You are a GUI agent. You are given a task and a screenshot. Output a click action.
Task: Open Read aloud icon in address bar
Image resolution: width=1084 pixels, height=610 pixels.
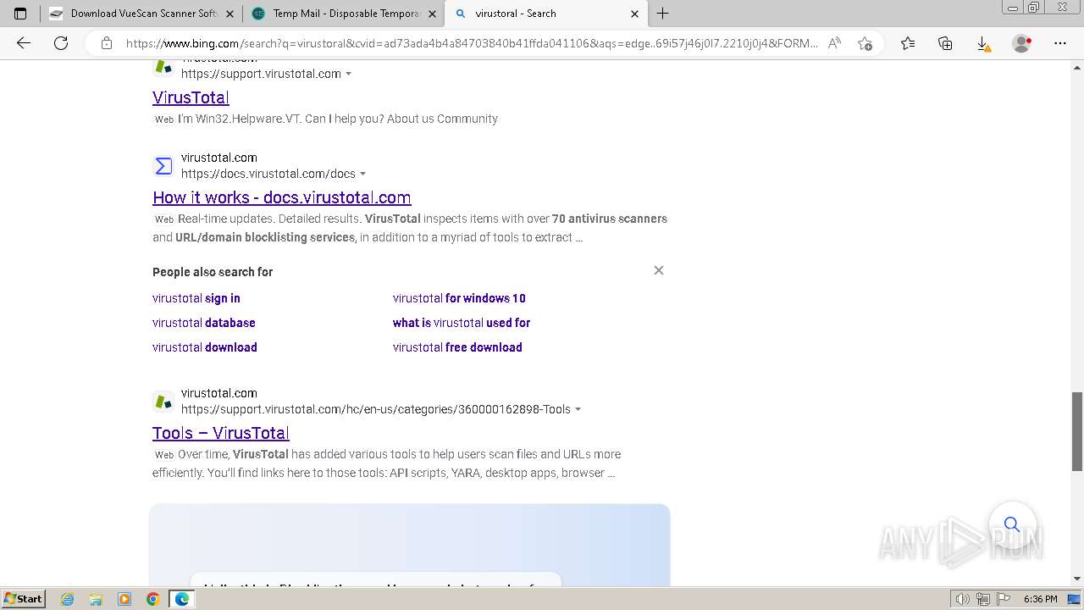(x=834, y=43)
